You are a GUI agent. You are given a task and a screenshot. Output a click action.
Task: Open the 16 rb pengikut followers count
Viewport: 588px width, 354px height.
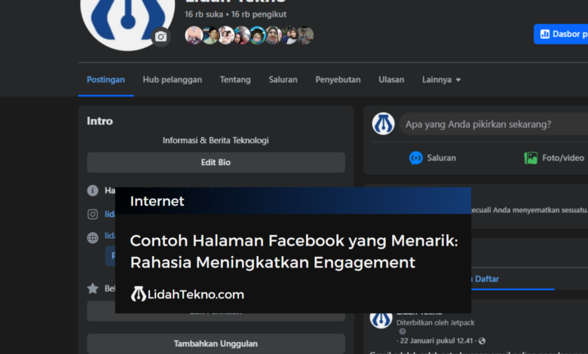[x=259, y=14]
